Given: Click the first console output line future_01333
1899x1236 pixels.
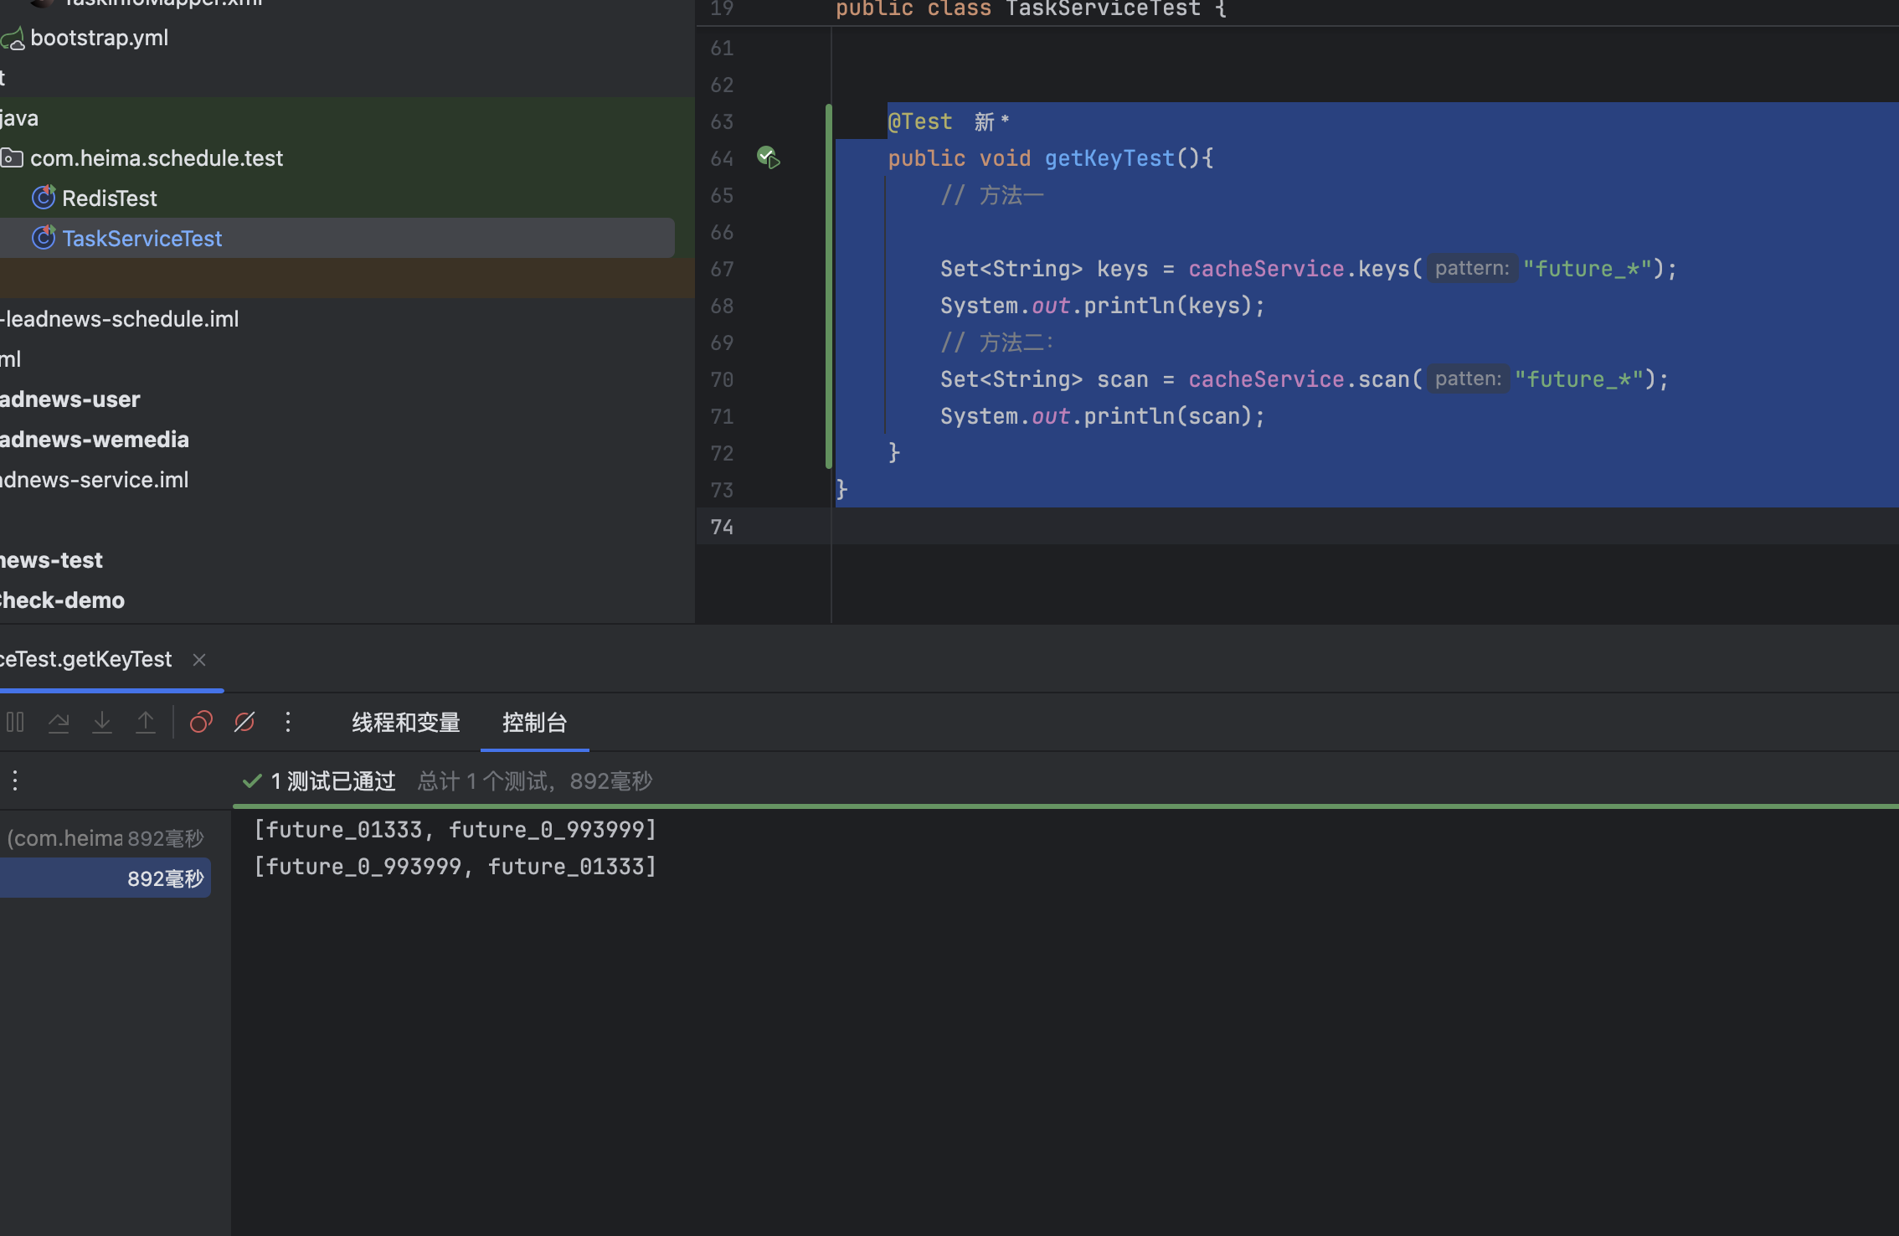Looking at the screenshot, I should coord(455,830).
